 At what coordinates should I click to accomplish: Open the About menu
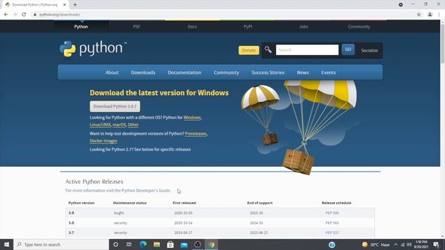click(x=112, y=72)
